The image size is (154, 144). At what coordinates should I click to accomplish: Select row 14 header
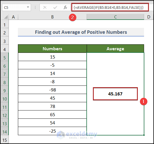click(5, 131)
